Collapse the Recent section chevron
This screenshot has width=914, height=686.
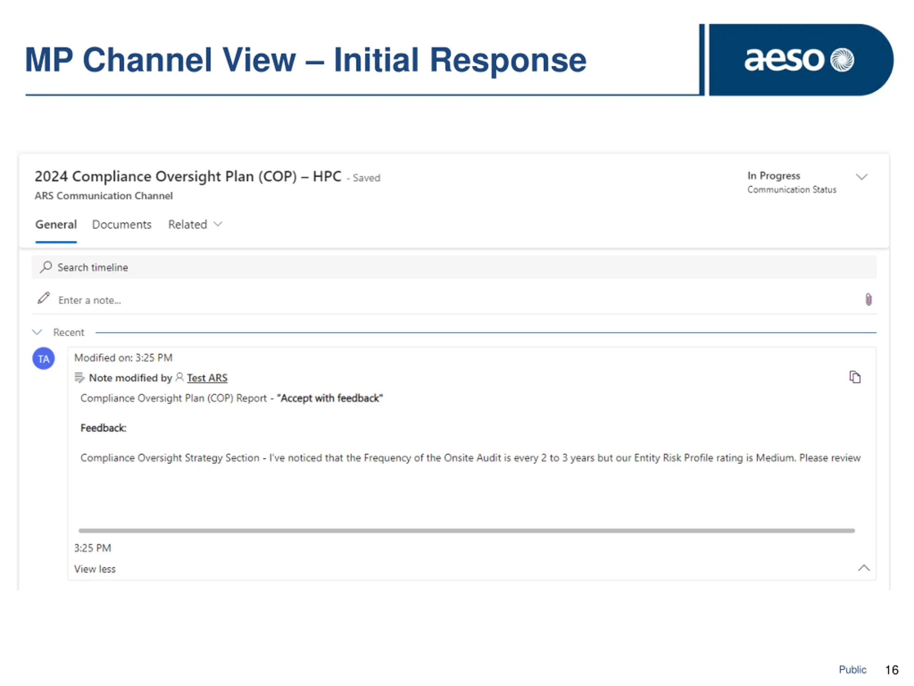tap(37, 332)
